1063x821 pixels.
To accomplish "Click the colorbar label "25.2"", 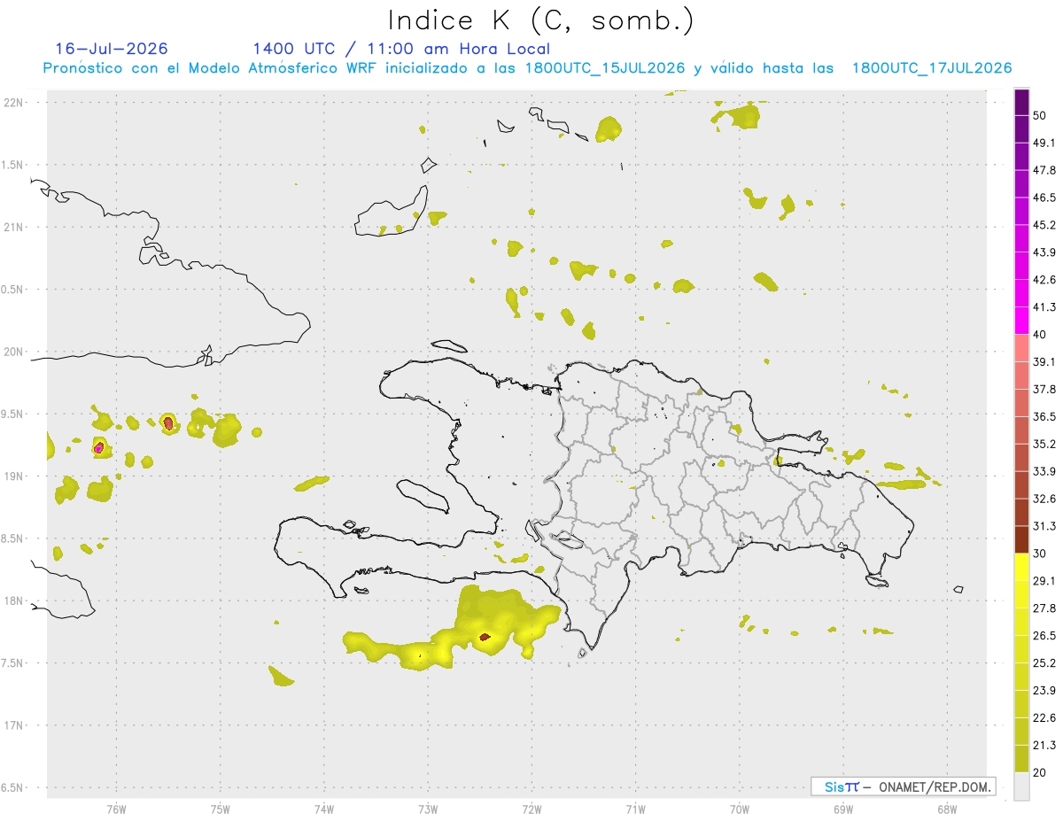I will (x=1044, y=663).
